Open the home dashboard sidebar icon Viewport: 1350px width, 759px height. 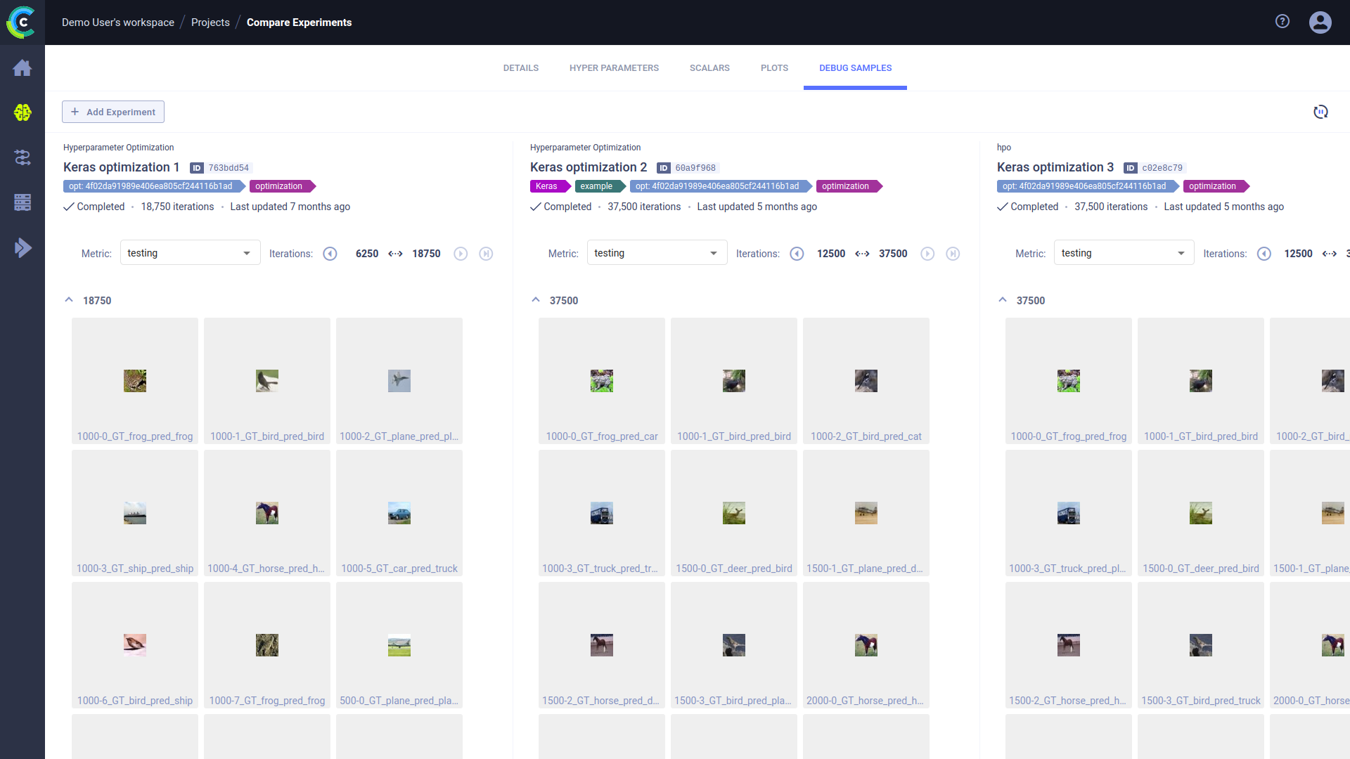coord(22,68)
